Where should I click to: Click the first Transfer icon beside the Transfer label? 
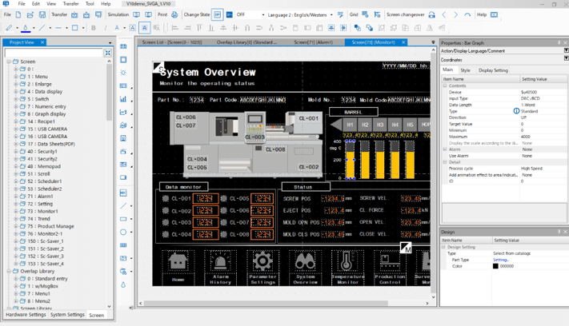[74, 15]
